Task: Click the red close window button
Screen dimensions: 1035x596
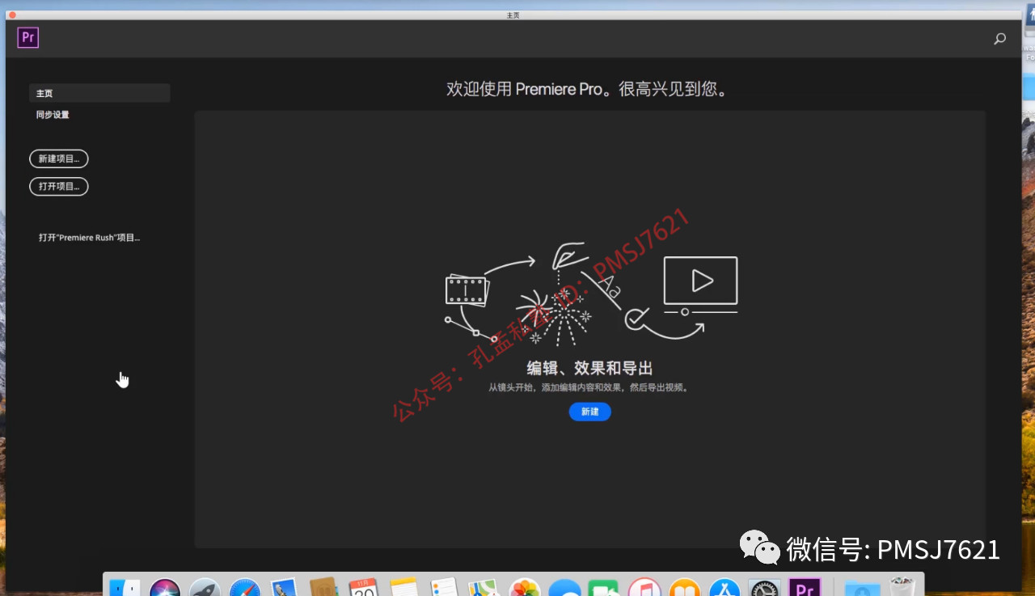Action: coord(12,15)
